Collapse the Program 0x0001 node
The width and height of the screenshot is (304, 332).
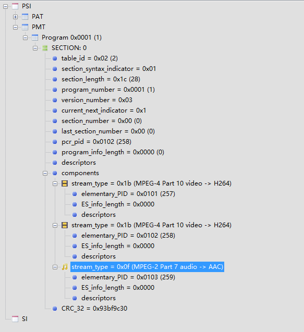[x=25, y=38]
